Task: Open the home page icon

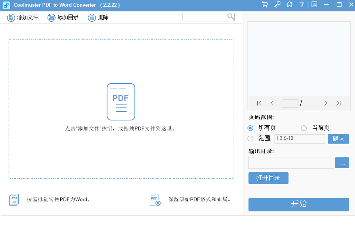Action: point(290,5)
